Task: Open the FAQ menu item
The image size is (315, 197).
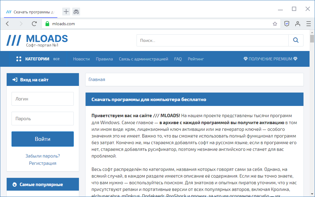Action: point(178,59)
